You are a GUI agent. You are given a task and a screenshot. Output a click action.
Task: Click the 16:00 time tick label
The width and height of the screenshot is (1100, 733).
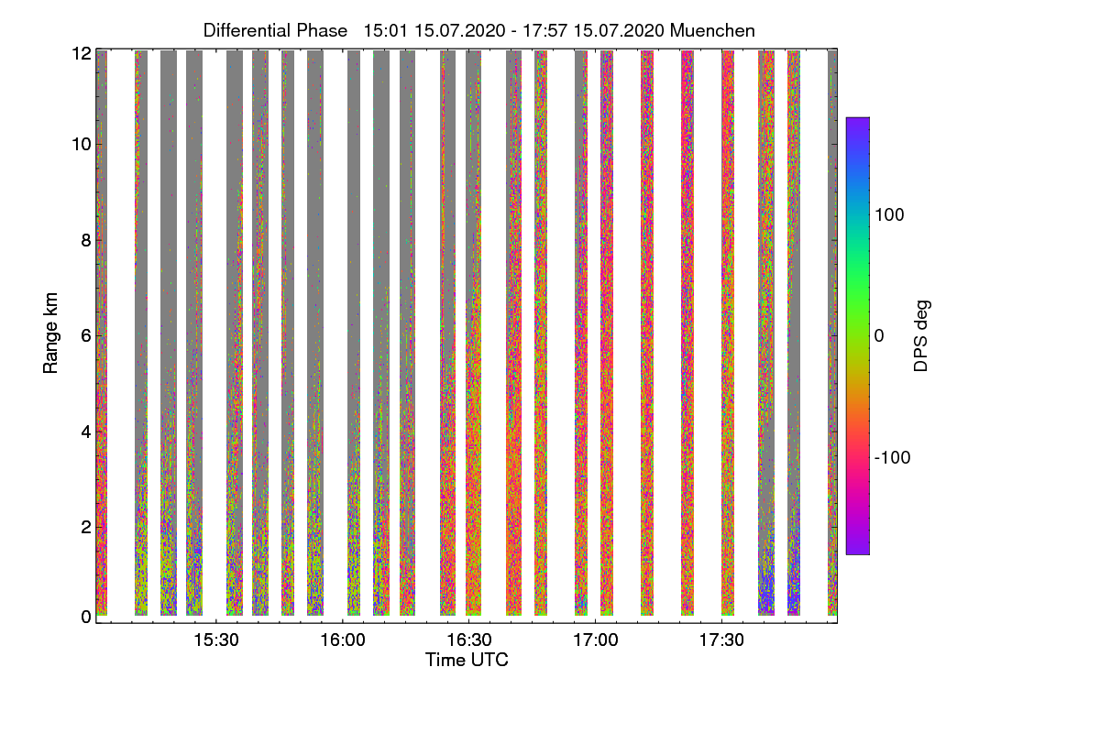[343, 640]
